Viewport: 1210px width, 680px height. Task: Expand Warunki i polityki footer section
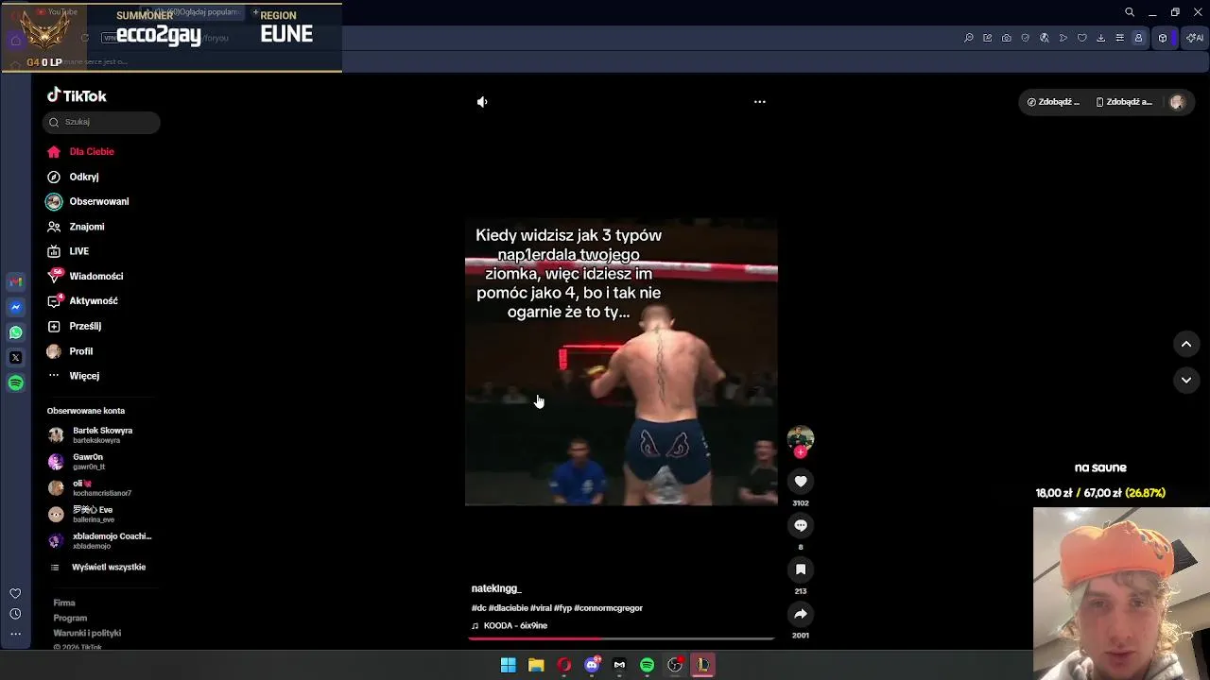[87, 633]
